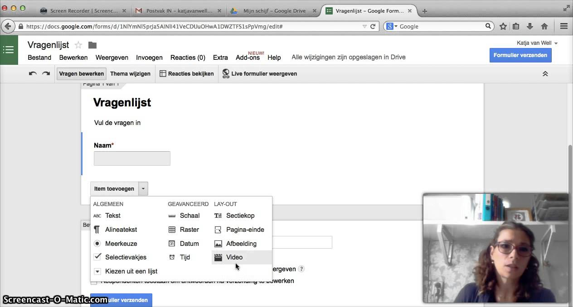Move form via folder icon
The height and width of the screenshot is (307, 573).
[x=92, y=45]
